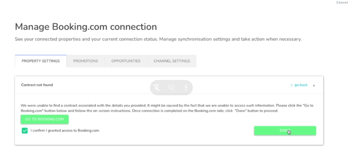The width and height of the screenshot is (348, 161).
Task: Switch to the Property Settings tab
Action: click(41, 61)
